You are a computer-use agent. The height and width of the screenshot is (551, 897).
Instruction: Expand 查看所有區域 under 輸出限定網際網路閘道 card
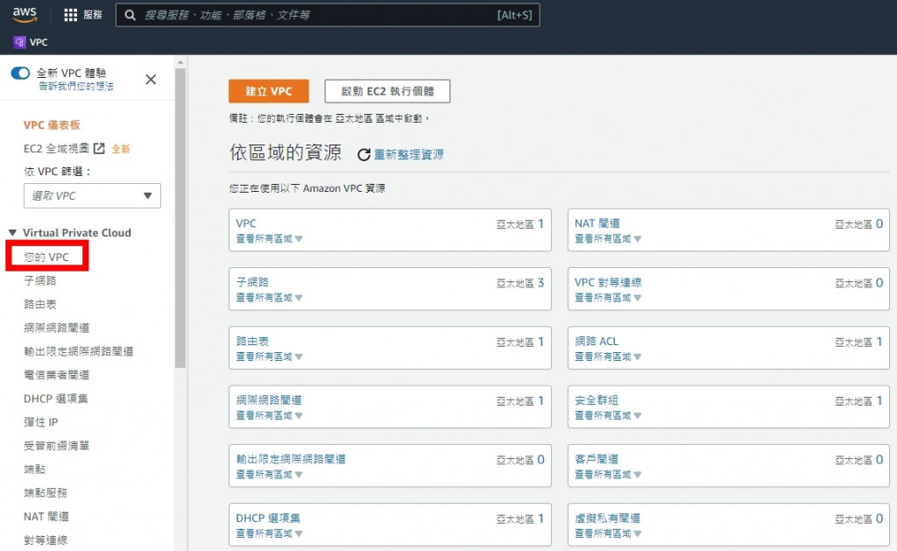269,474
